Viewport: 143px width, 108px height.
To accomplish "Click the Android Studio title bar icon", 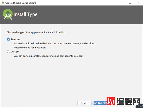I will (x=3, y=3).
